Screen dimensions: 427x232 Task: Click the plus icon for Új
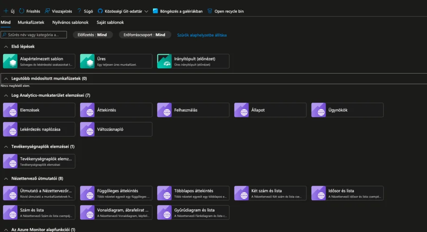(x=6, y=11)
